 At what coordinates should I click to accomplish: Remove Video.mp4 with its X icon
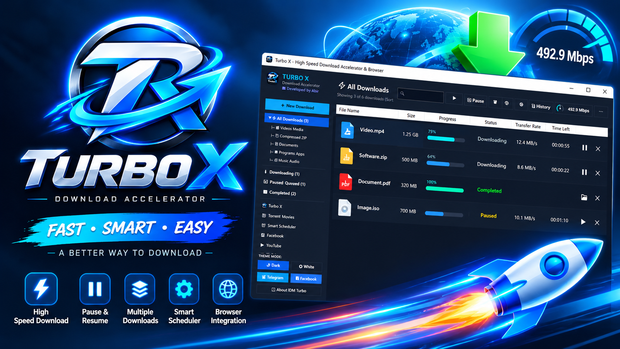click(x=598, y=149)
